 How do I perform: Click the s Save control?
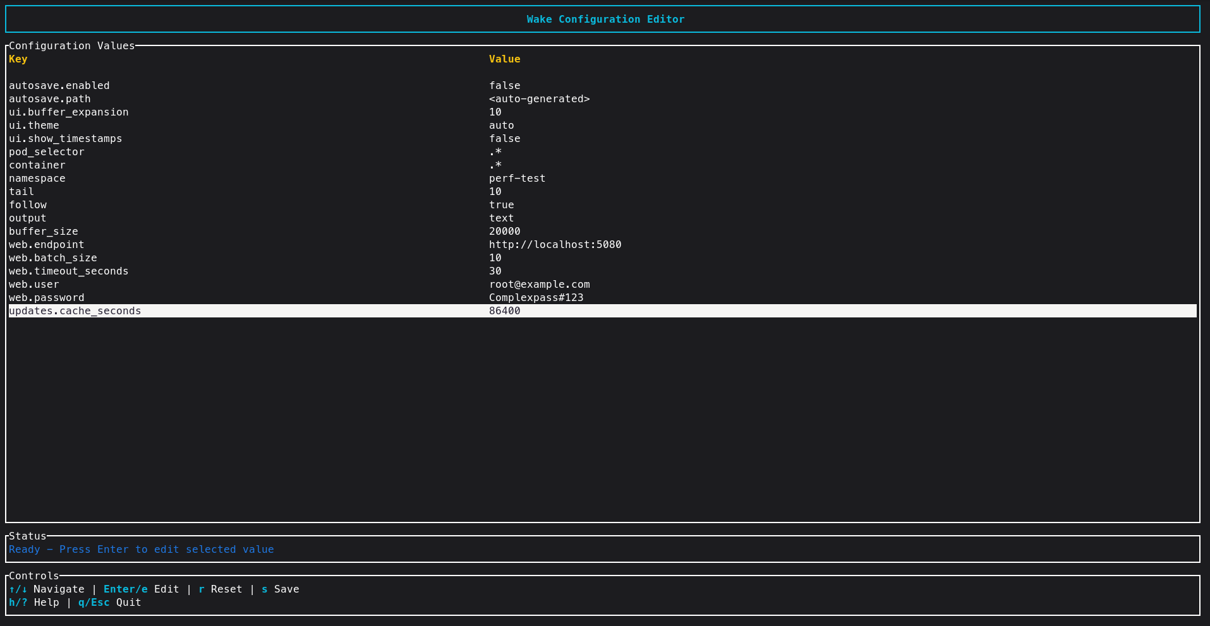(280, 589)
